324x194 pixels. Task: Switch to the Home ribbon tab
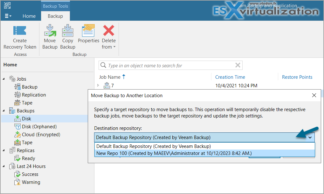(x=29, y=16)
